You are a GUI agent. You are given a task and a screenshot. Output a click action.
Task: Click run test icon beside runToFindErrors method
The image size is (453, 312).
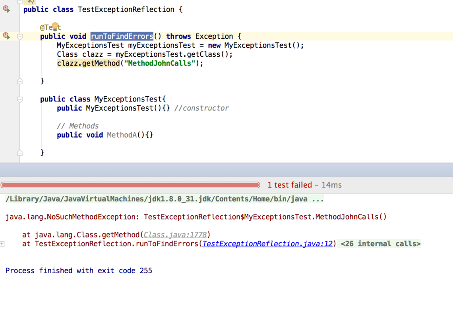[6, 36]
